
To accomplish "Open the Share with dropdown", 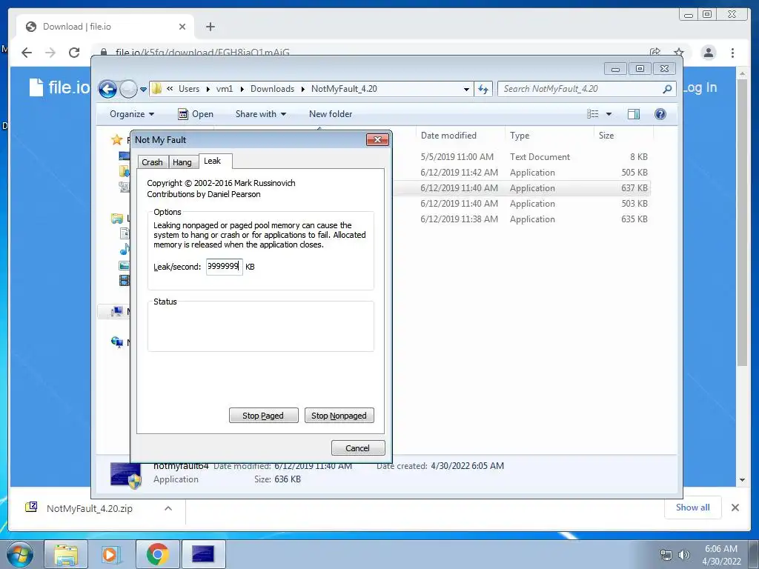I will coord(260,114).
